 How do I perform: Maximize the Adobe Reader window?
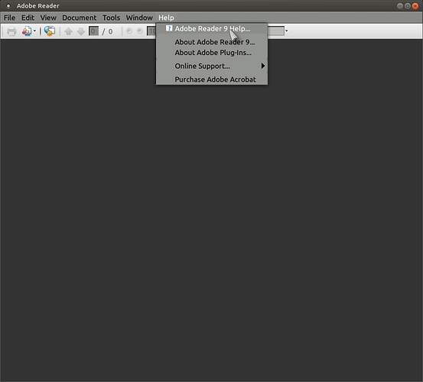408,5
